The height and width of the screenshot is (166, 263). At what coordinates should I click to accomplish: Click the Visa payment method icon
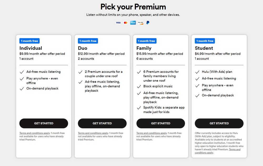tap(118, 23)
